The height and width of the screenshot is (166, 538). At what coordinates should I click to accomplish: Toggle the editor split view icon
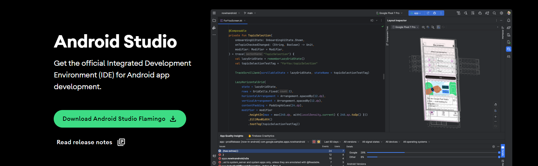(372, 21)
